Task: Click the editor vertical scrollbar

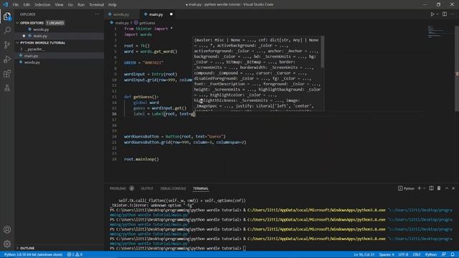Action: (x=457, y=69)
